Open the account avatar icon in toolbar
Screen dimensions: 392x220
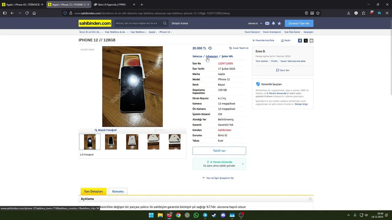(356, 13)
